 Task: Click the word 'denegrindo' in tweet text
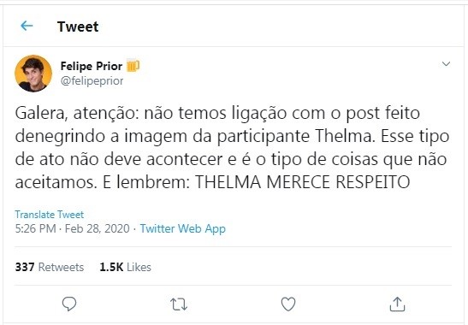(60, 137)
